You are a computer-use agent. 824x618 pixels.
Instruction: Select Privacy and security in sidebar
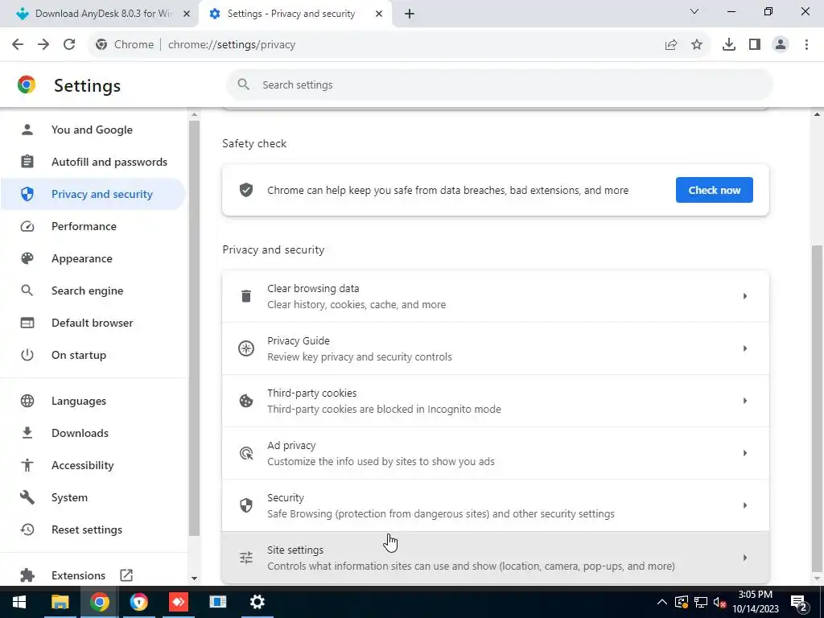pyautogui.click(x=93, y=194)
